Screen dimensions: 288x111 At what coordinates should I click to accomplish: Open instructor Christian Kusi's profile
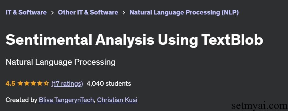pyautogui.click(x=117, y=100)
